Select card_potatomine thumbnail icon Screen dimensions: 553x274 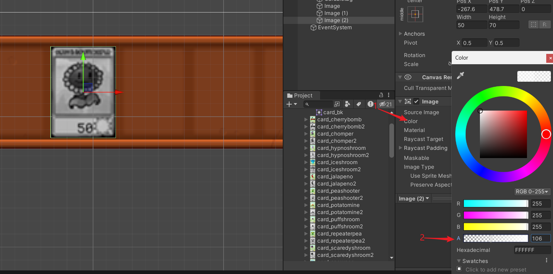click(313, 205)
